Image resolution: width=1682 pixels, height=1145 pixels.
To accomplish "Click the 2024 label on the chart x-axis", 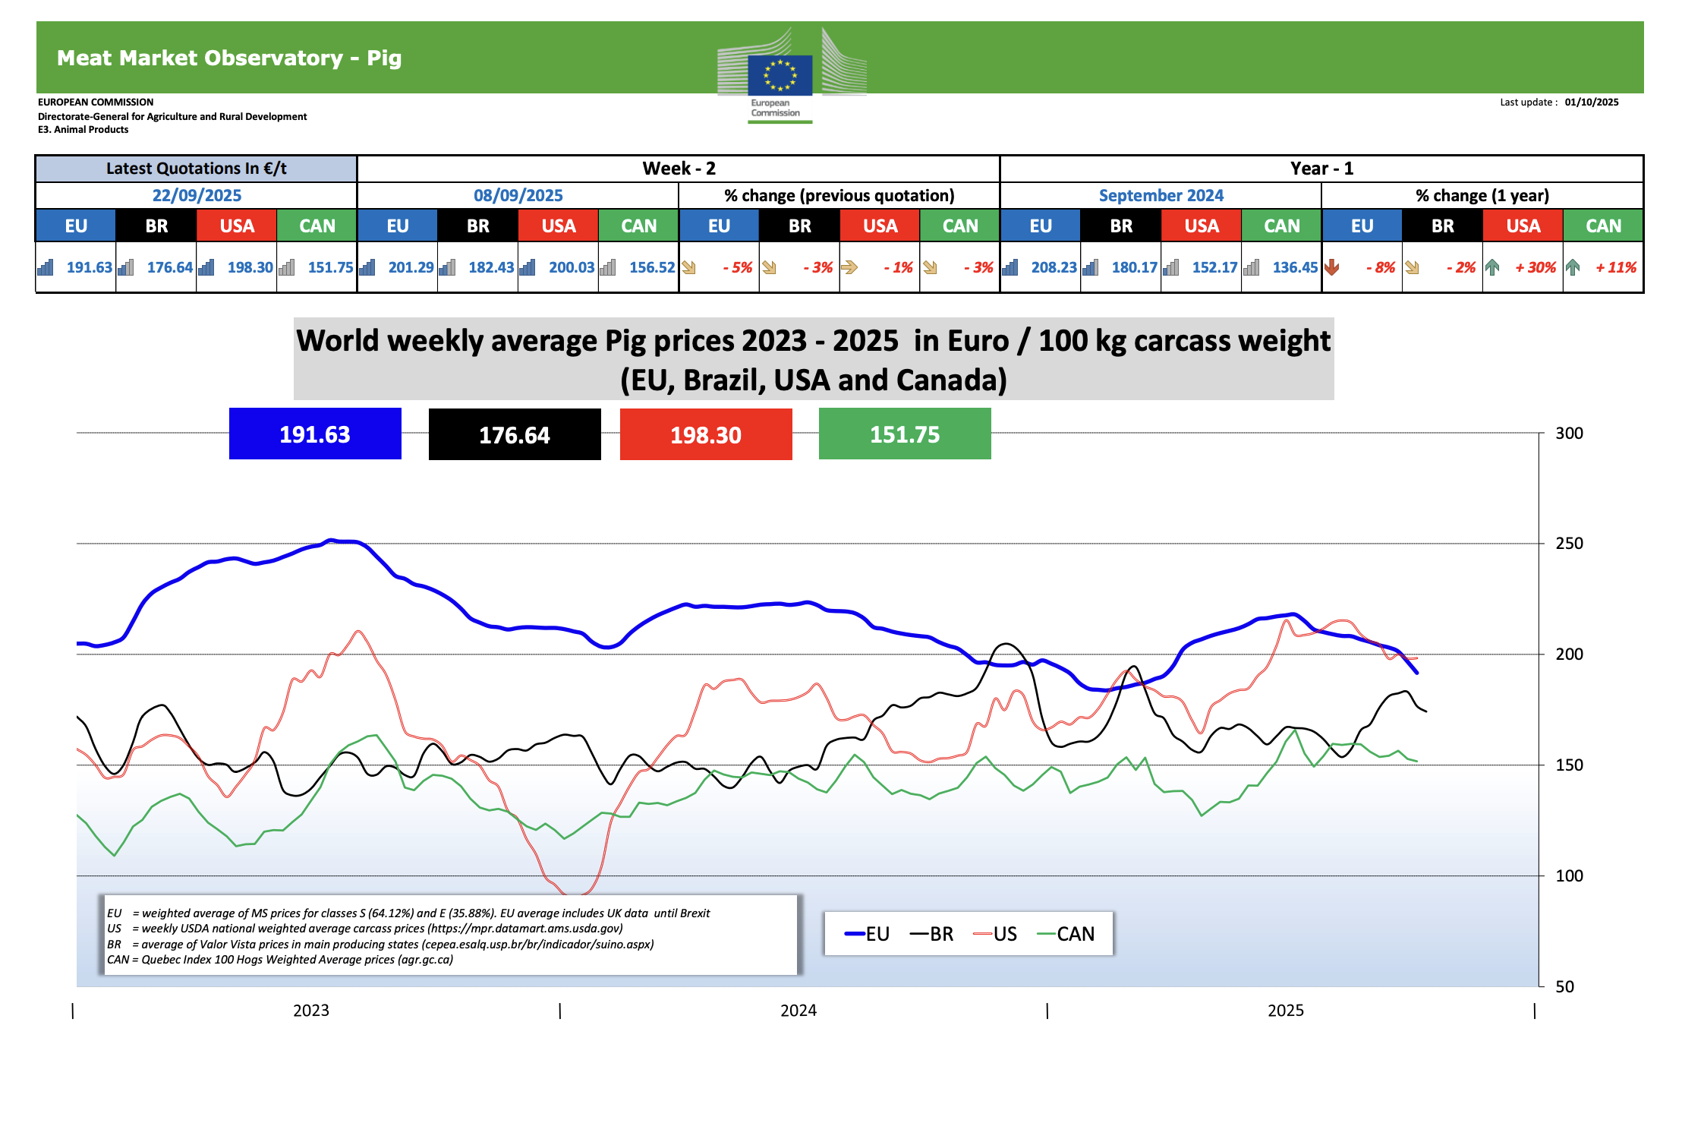I will 798,1011.
